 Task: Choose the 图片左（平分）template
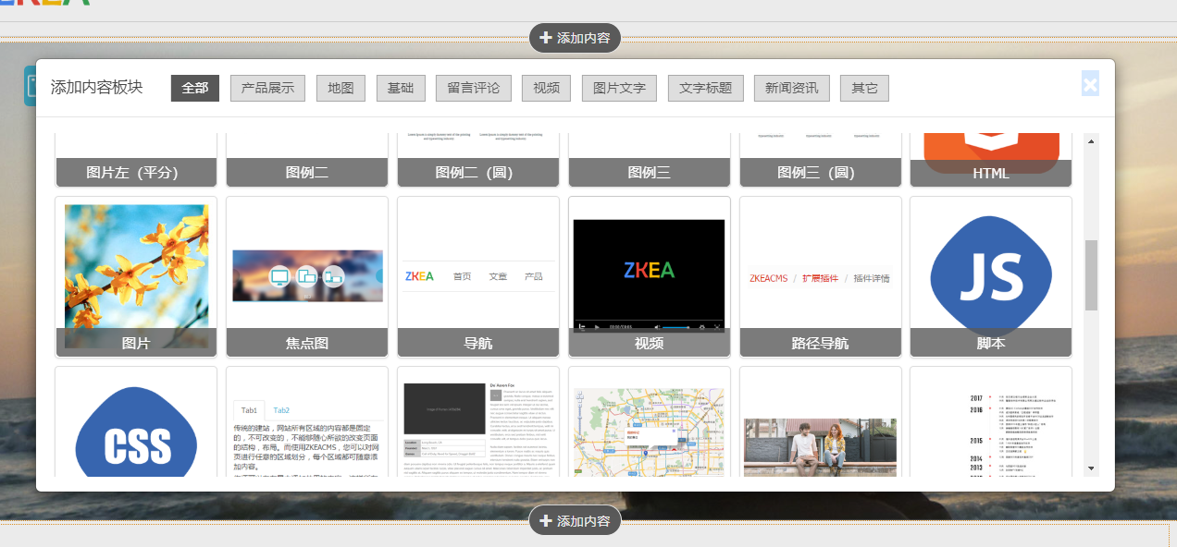pos(136,160)
